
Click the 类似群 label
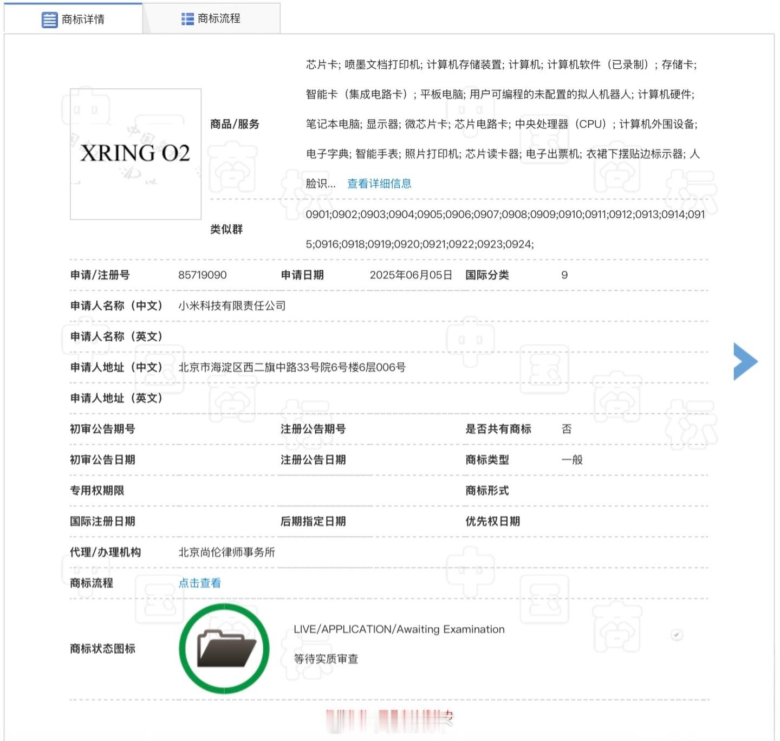(226, 229)
